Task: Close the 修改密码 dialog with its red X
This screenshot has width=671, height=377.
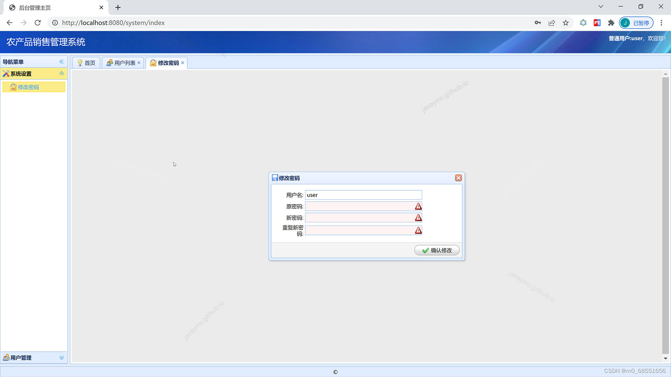Action: tap(458, 178)
